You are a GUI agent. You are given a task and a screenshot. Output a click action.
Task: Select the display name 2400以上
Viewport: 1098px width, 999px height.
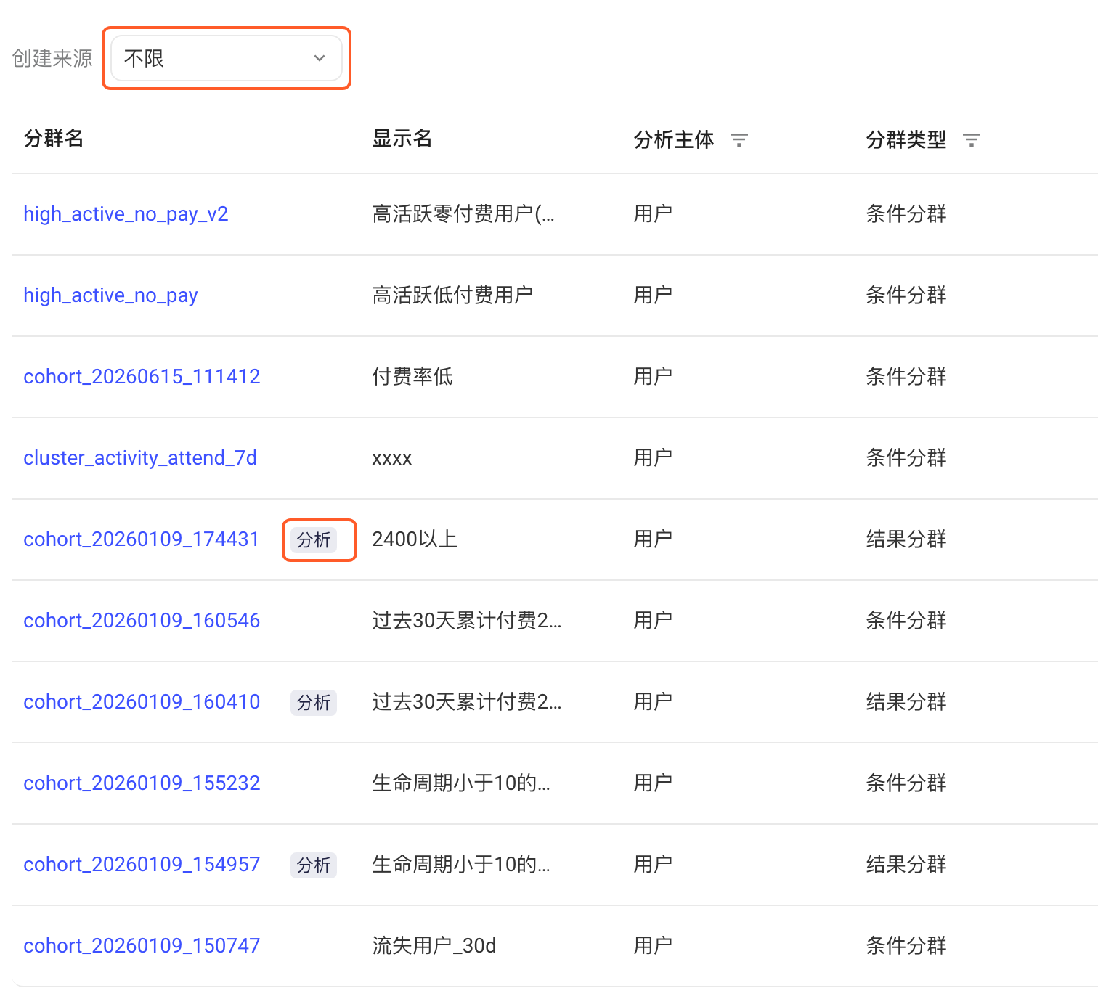click(x=415, y=539)
